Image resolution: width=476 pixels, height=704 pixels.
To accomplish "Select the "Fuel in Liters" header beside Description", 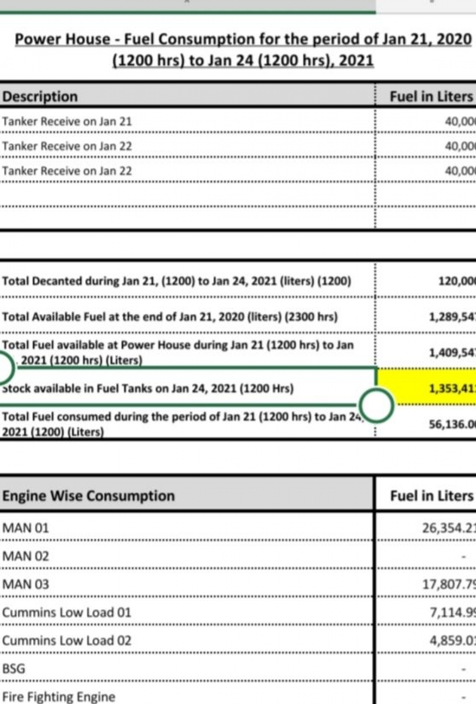I will click(426, 96).
